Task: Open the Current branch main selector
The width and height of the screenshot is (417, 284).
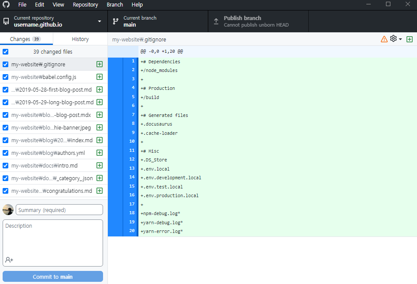Action: [x=158, y=21]
